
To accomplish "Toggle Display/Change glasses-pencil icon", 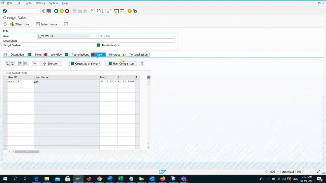I will pos(5,24).
